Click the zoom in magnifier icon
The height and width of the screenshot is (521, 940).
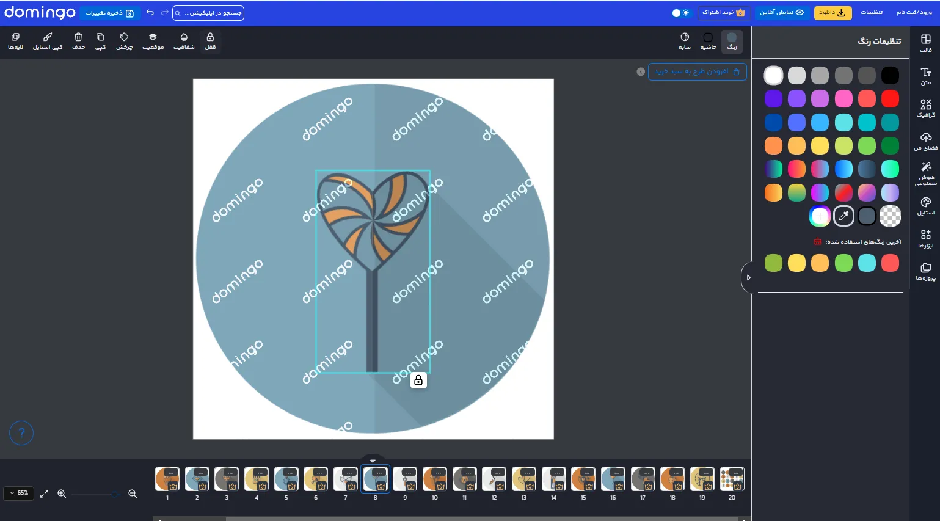62,494
